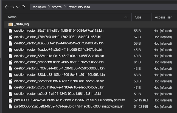Viewport: 177px width, 113px height.
Task: Select deletion_vector_c57c0119-a37e-4793 file name
Action: (x=59, y=87)
